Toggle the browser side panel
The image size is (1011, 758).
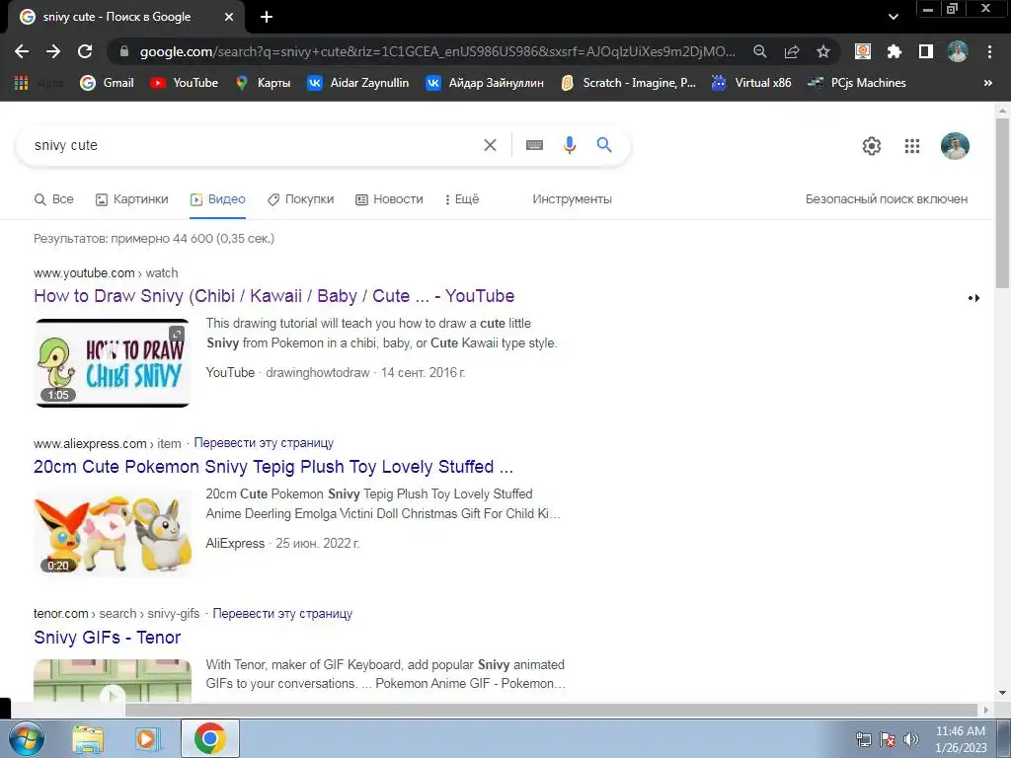[x=926, y=51]
